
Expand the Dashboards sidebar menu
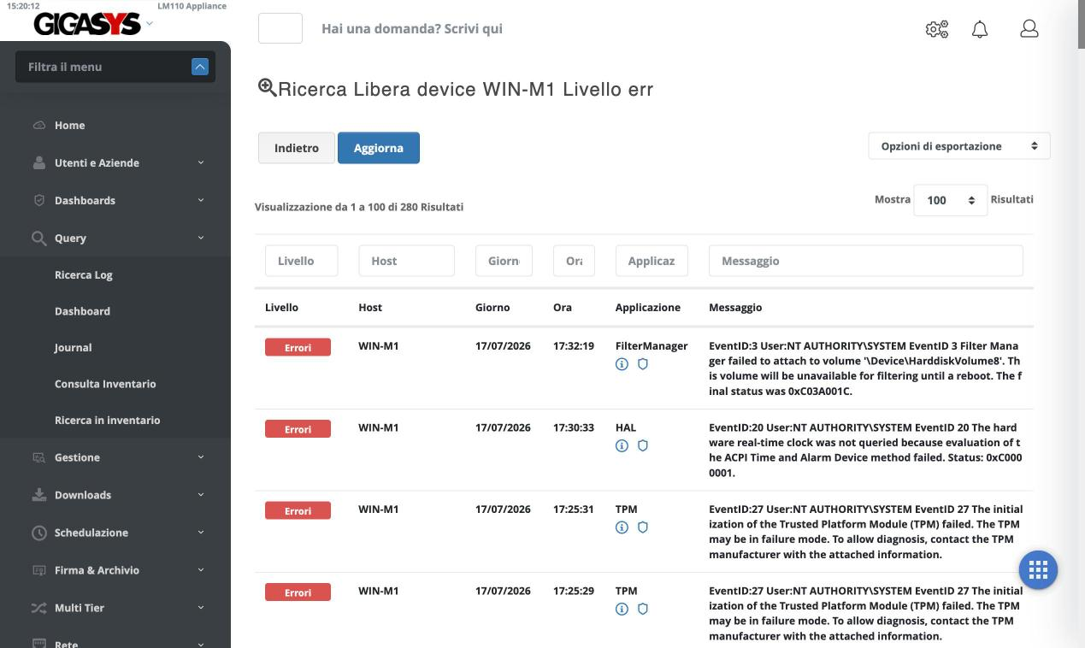201,200
